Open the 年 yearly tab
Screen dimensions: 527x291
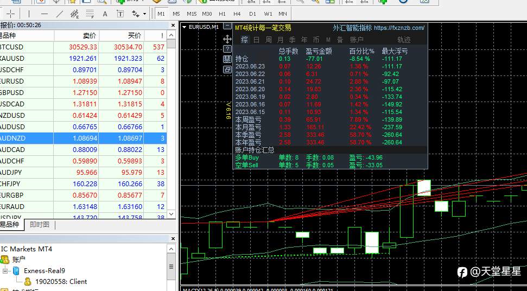tap(304, 40)
